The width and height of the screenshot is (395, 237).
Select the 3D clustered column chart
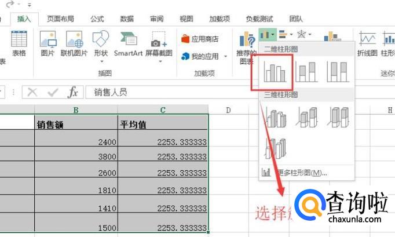[275, 116]
